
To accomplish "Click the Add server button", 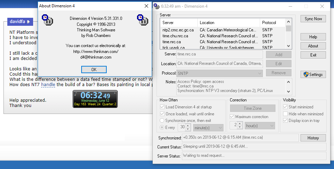I will [279, 54].
